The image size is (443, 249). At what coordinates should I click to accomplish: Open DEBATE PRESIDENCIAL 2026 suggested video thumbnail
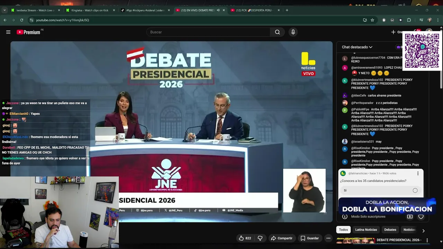coord(355,241)
